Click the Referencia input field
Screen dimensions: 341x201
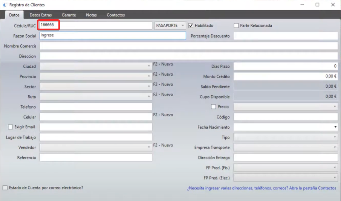click(x=96, y=157)
